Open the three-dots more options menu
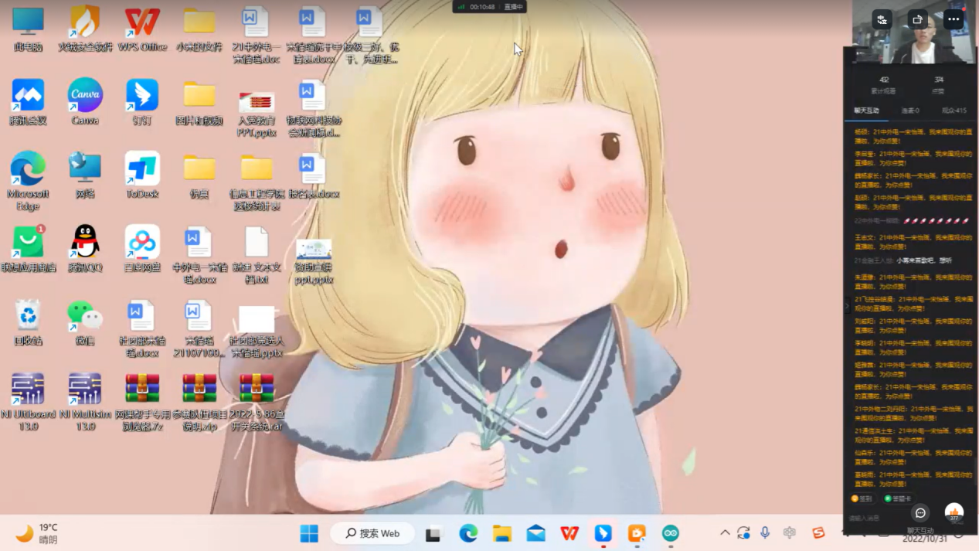The height and width of the screenshot is (551, 979). point(954,19)
